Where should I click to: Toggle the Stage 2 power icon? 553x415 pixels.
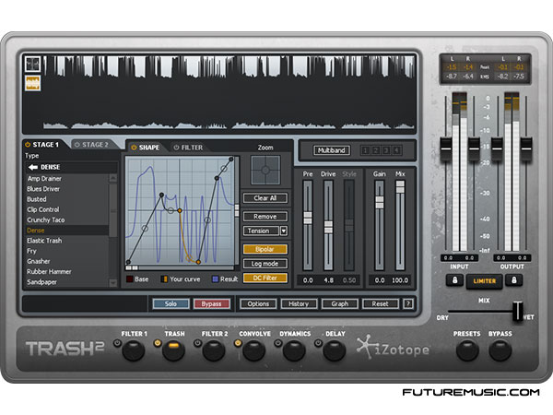click(x=76, y=145)
